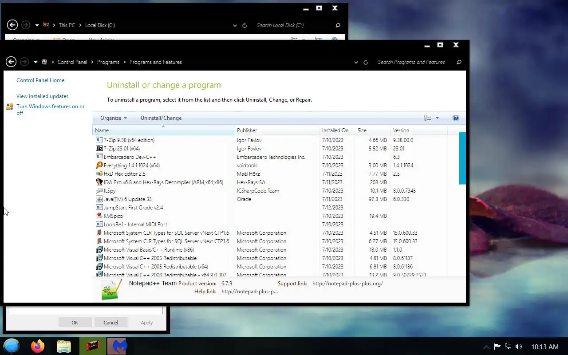Click the search magnifier in Local Disk window
568x355 pixels.
click(x=338, y=25)
